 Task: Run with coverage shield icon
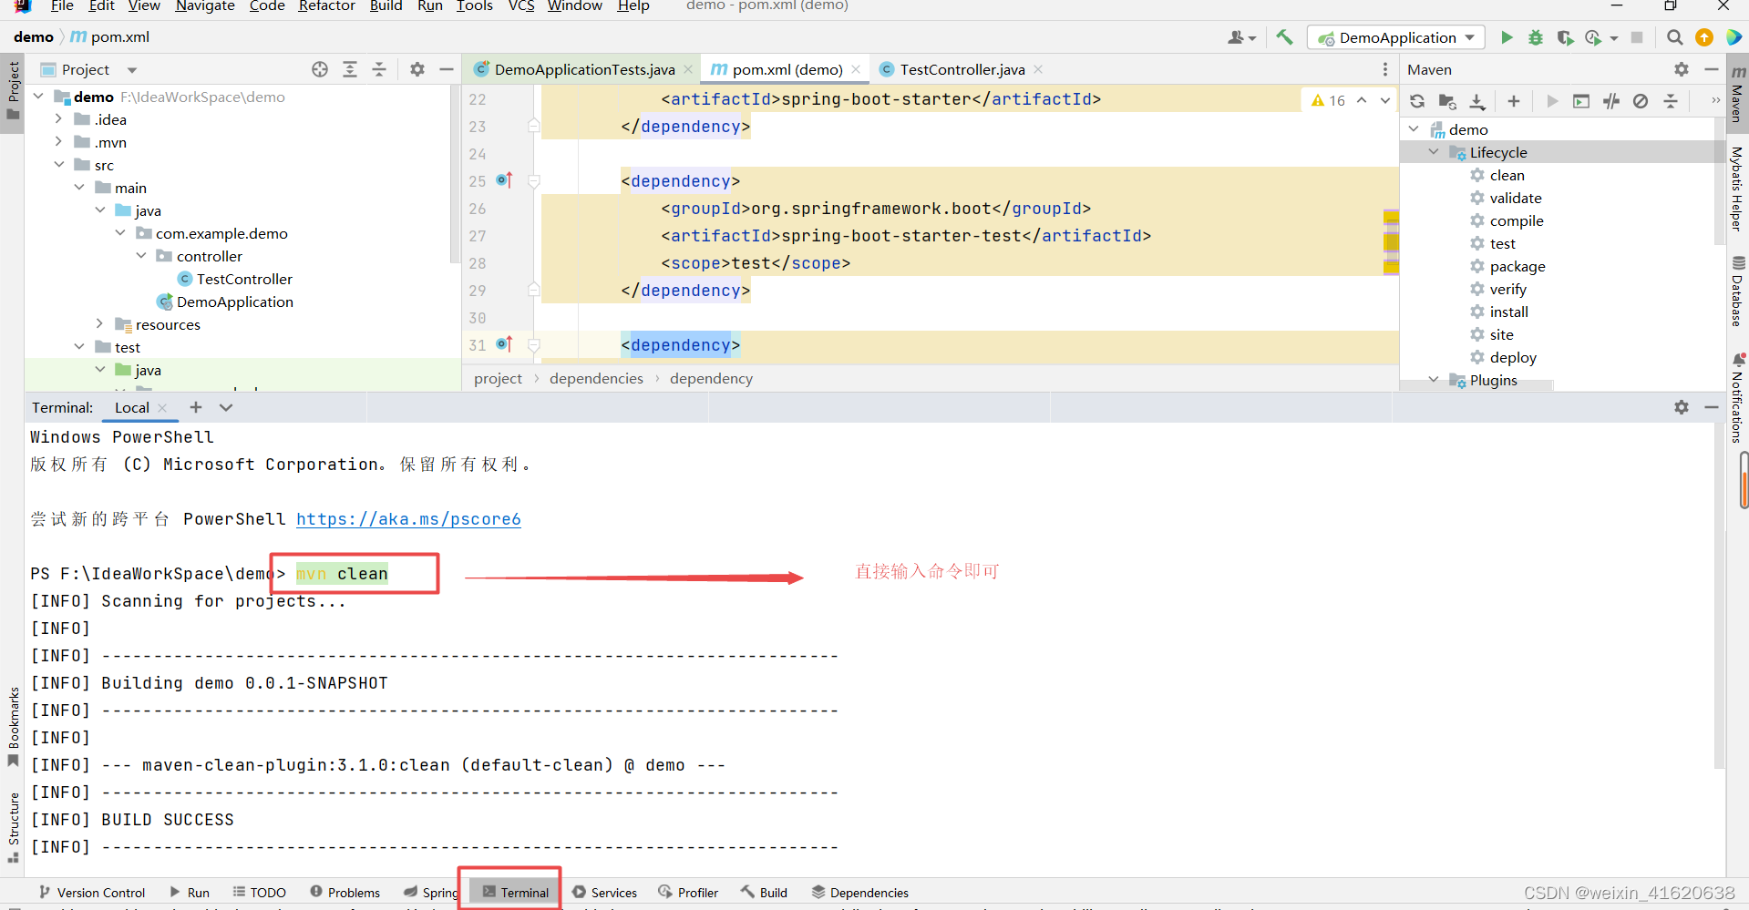(x=1565, y=37)
